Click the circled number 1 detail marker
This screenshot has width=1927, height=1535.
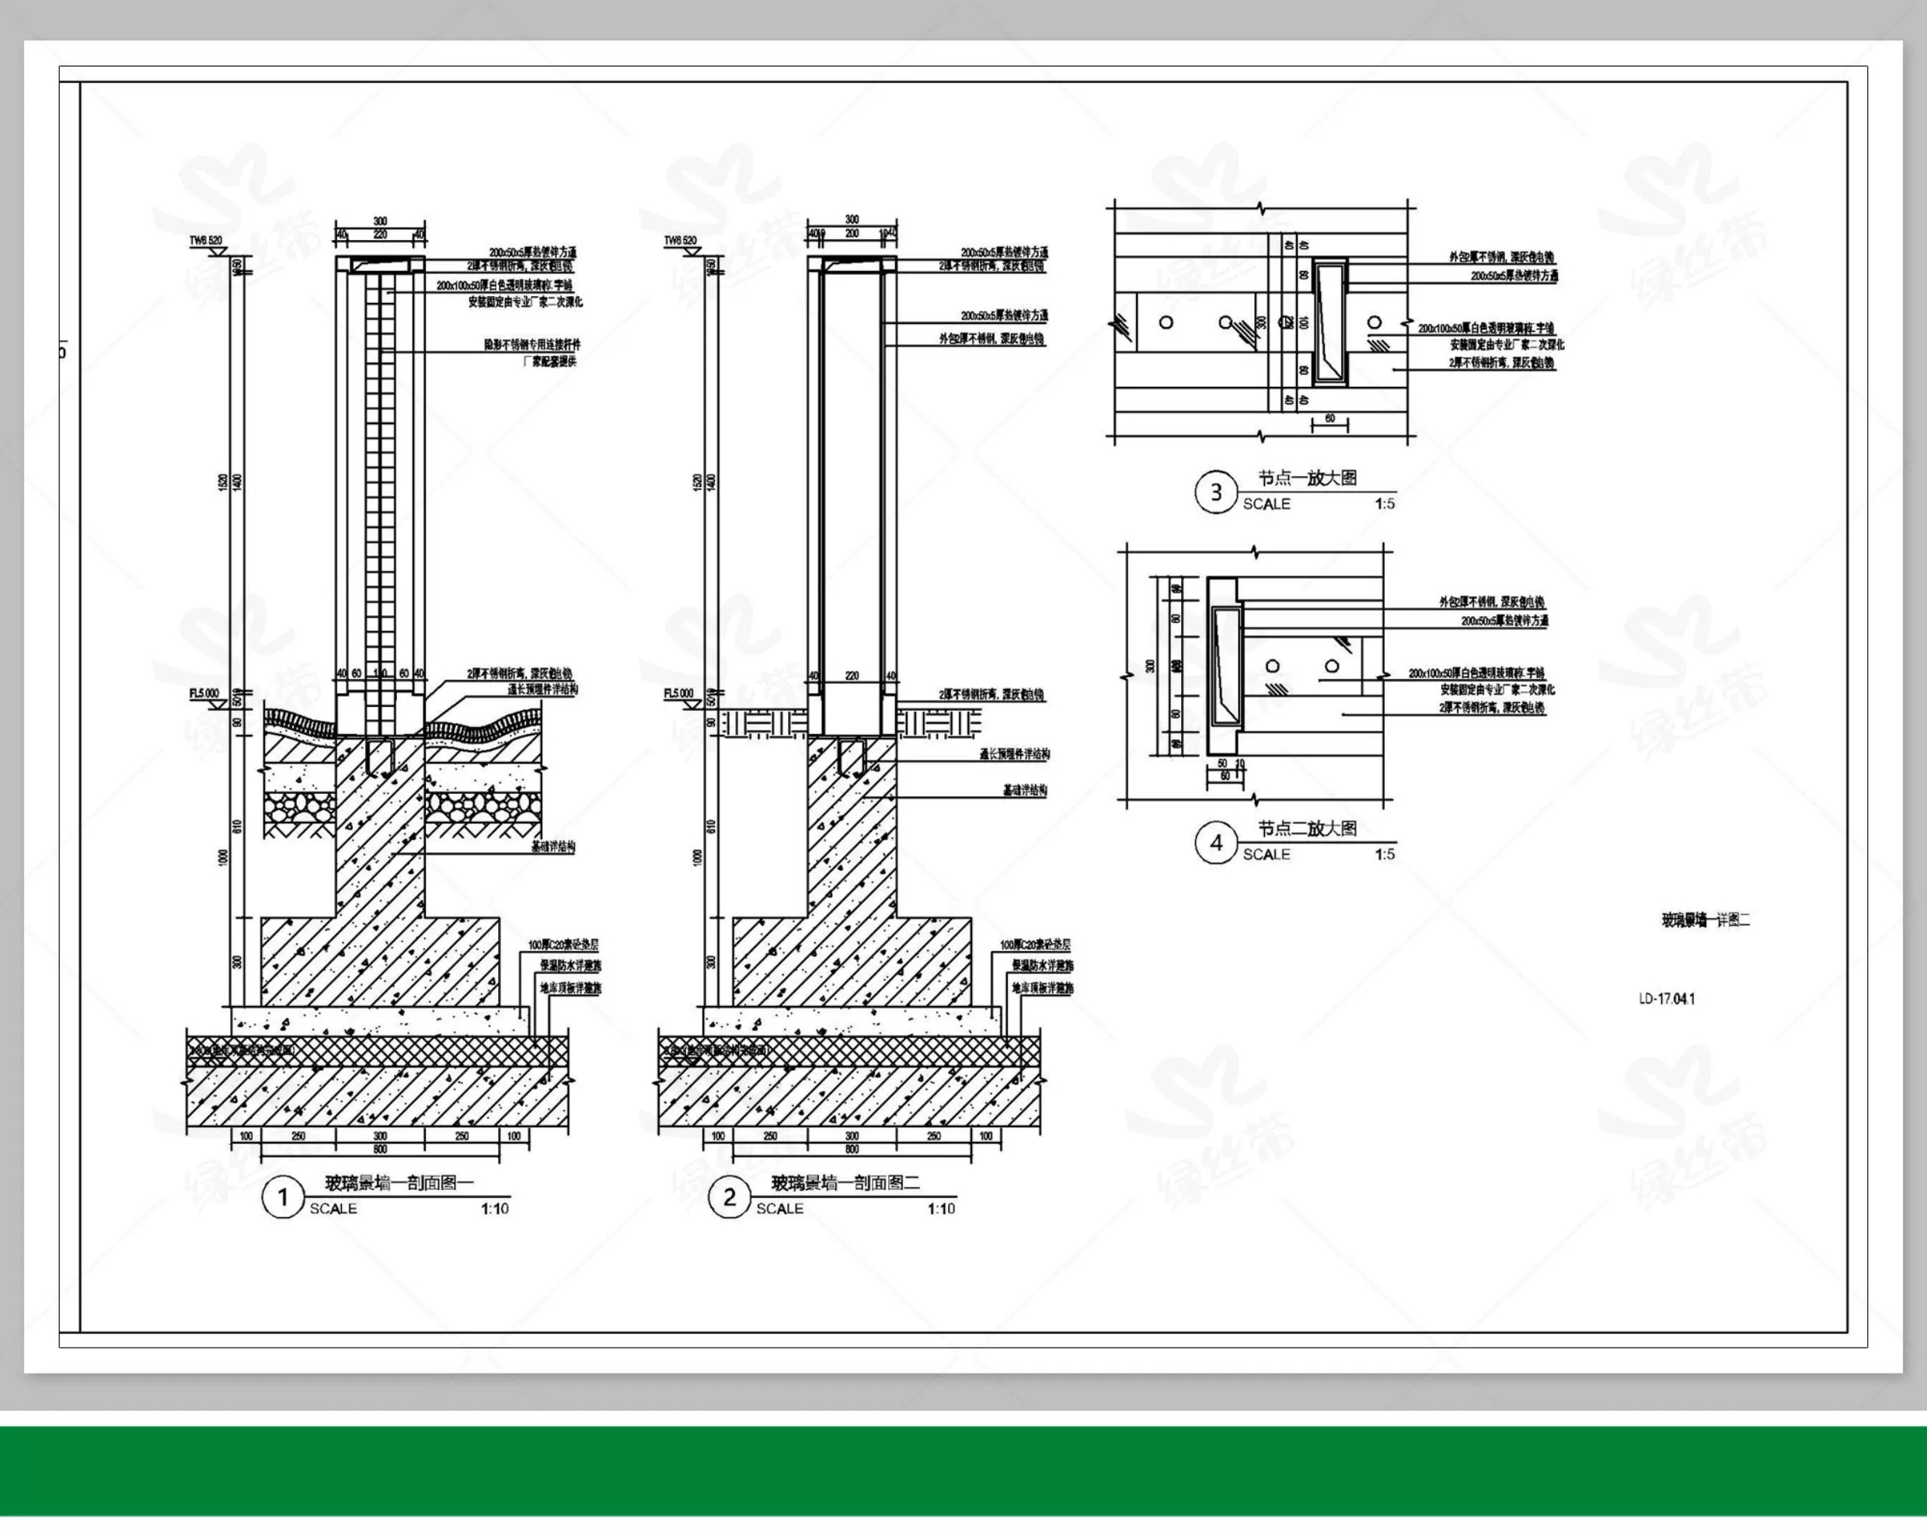(284, 1197)
